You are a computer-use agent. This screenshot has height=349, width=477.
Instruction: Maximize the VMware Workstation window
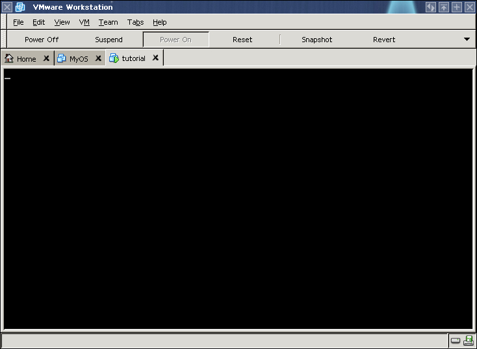pos(457,7)
